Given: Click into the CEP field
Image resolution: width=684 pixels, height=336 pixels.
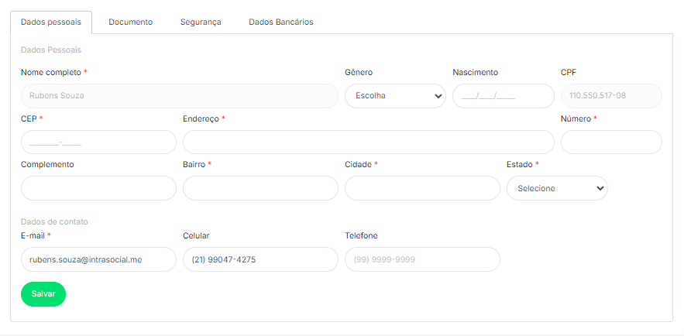Looking at the screenshot, I should (98, 142).
